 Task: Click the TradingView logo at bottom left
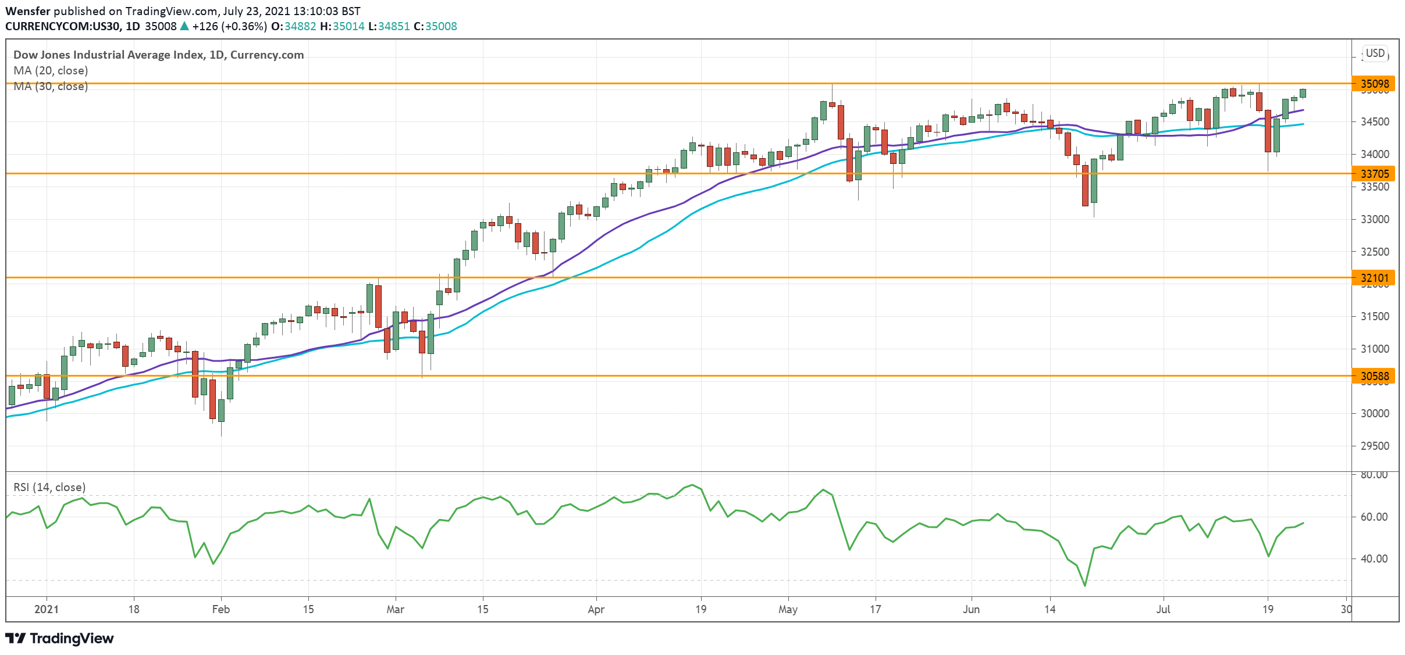(x=59, y=638)
